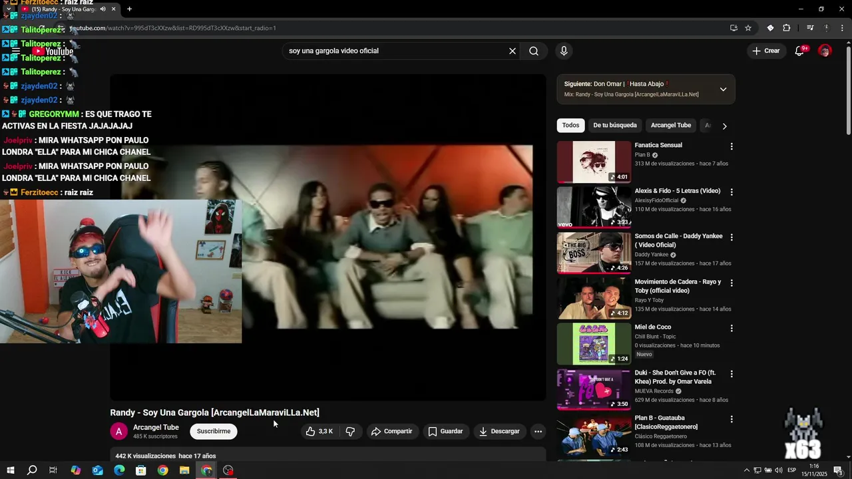Show hidden system tray icons
The image size is (852, 479).
[x=746, y=470]
